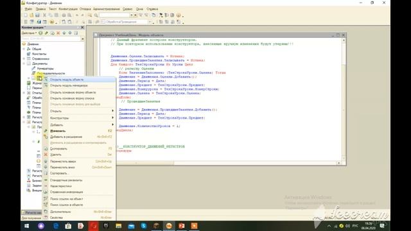Expand the 'Открыть' submenu
Viewport: 411px width, 231px height.
tap(78, 111)
